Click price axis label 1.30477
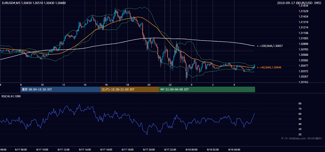Viewport: 325px width, 152px height. [x=304, y=66]
